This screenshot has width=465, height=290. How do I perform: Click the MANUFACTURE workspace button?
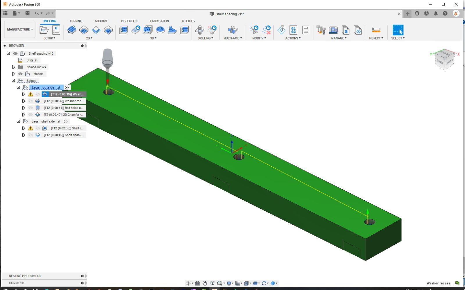19,29
